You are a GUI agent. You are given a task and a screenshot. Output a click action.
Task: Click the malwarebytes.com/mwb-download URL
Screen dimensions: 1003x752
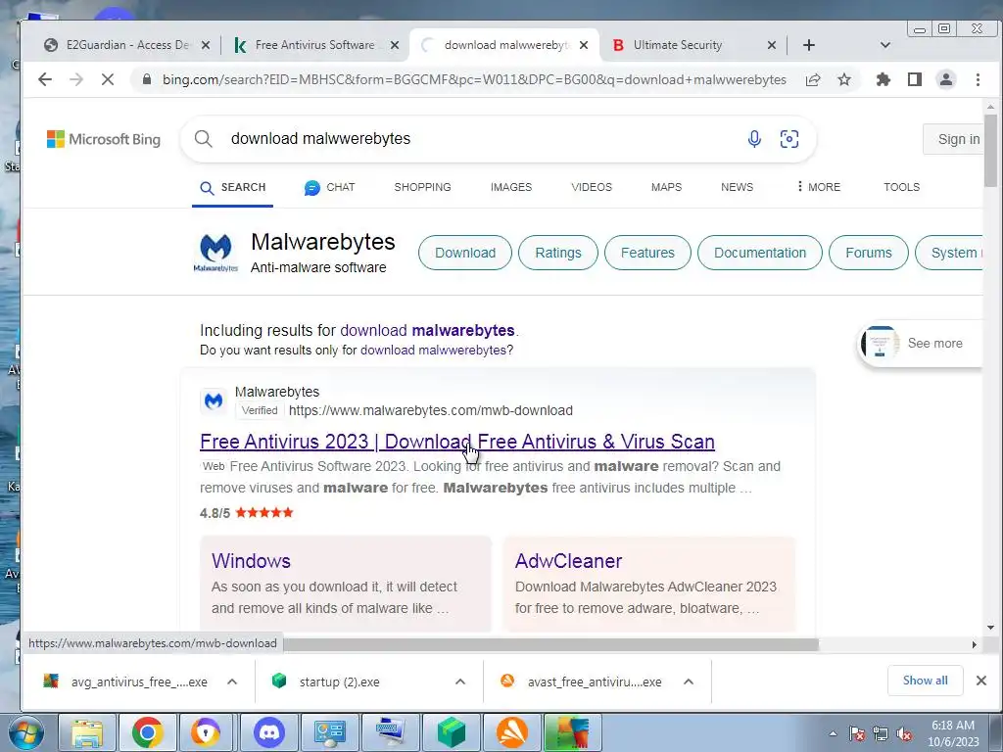tap(431, 410)
